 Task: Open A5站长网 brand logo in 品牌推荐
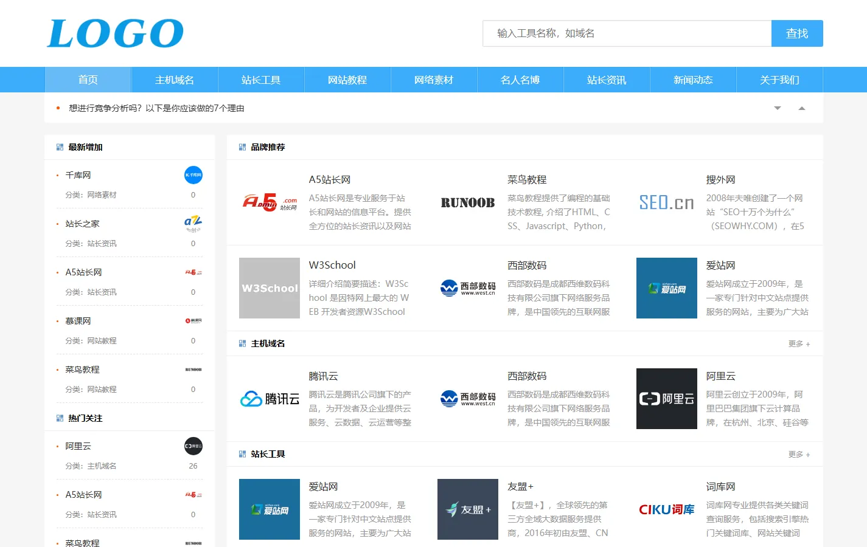[x=270, y=202]
